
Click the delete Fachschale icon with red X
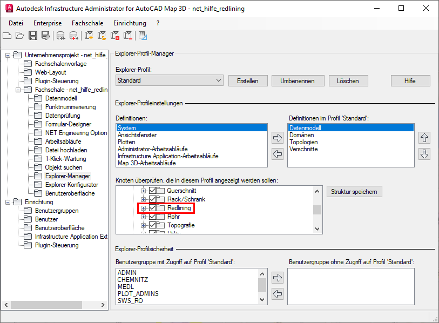pyautogui.click(x=114, y=36)
